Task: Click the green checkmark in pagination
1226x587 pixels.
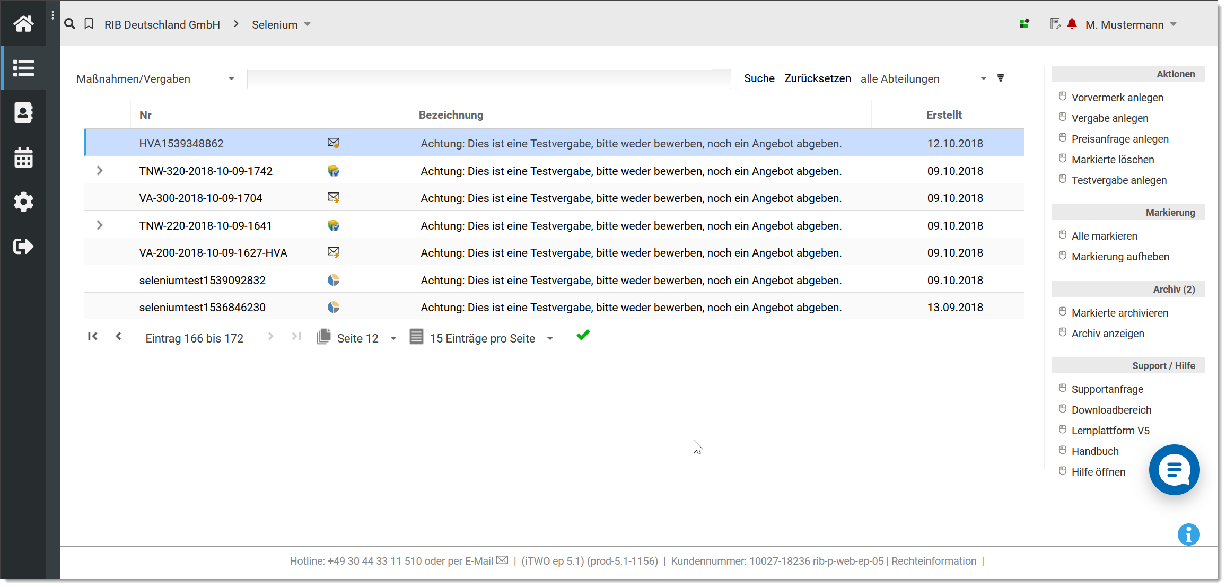Action: [583, 335]
